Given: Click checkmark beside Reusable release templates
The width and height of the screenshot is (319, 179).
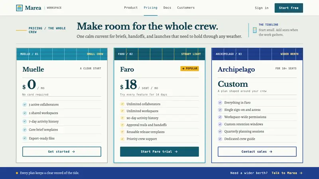Looking at the screenshot, I should click(x=122, y=132).
